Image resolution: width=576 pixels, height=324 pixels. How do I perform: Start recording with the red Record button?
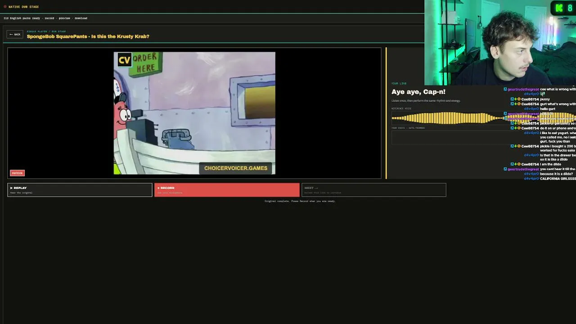click(x=227, y=190)
